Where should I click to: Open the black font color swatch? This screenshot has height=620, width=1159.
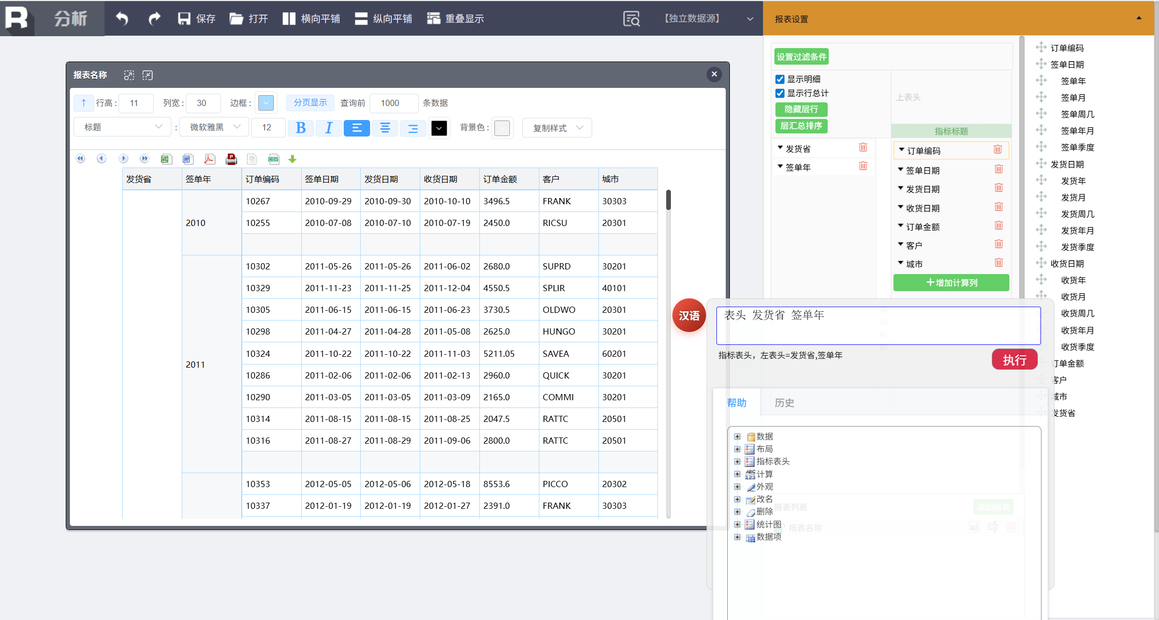(x=438, y=128)
